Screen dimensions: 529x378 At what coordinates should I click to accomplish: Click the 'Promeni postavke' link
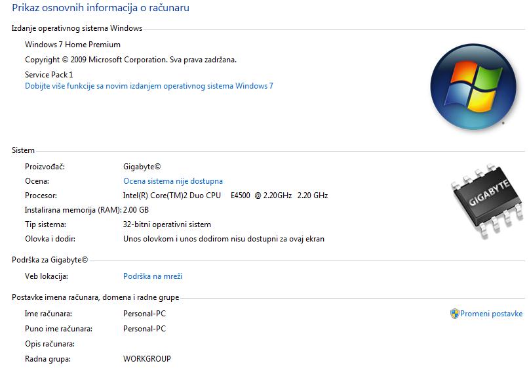491,314
